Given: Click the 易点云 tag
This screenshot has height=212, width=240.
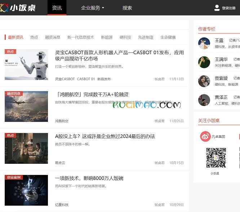Looking at the screenshot, I should (x=60, y=163).
